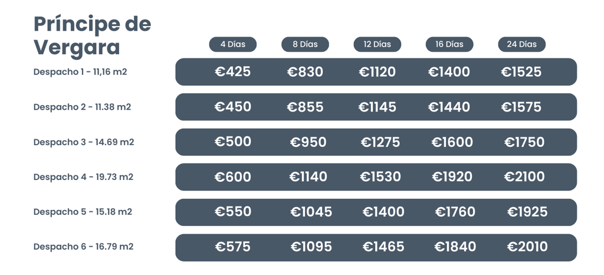Click the €425 price for Despacho 1

tap(232, 71)
